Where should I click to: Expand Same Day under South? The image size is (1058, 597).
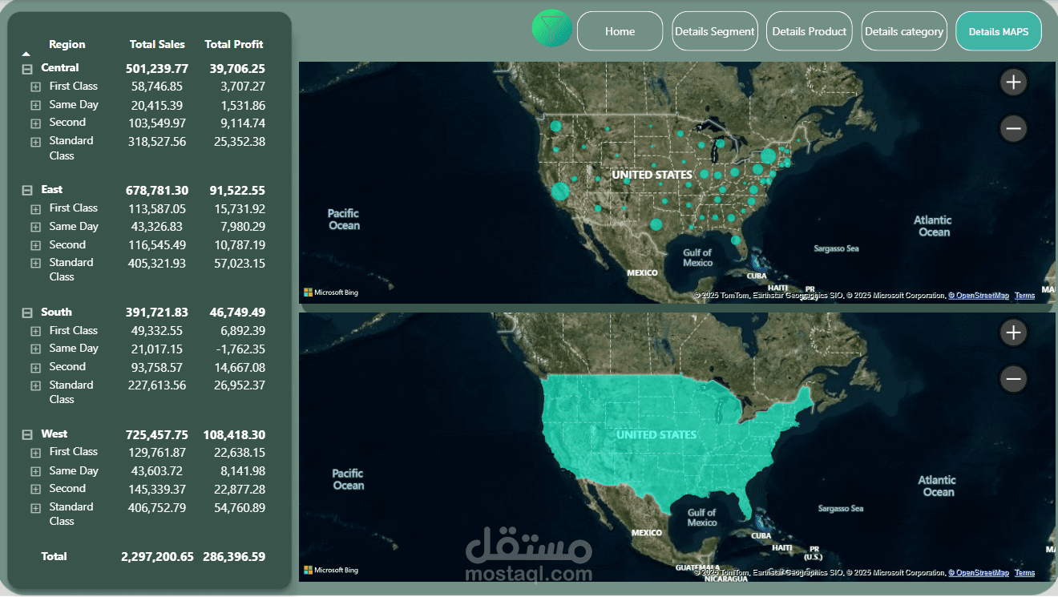point(35,349)
